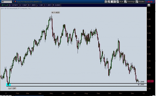Click the D daily timeframe button

[x=113, y=2]
